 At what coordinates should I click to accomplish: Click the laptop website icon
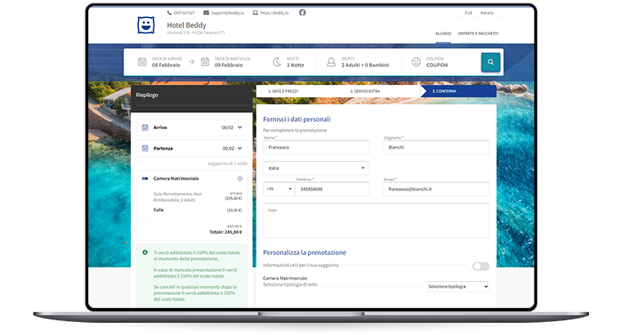point(255,13)
